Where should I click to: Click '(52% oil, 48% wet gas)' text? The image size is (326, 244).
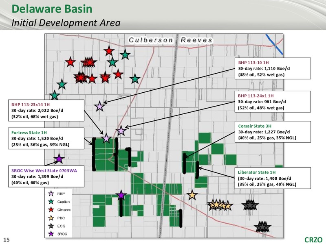tap(261, 108)
